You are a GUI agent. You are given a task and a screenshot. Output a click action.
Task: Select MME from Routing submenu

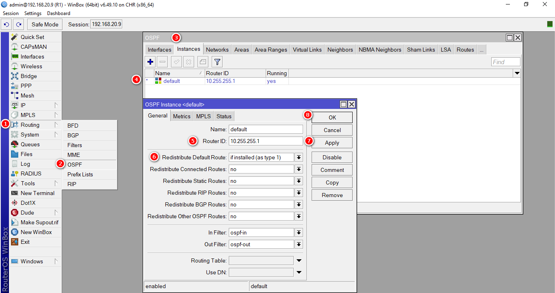(x=90, y=155)
